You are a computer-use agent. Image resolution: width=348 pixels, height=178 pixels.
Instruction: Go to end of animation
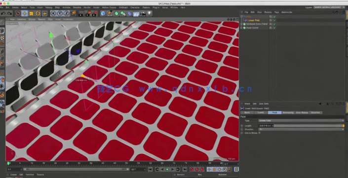[185, 169]
